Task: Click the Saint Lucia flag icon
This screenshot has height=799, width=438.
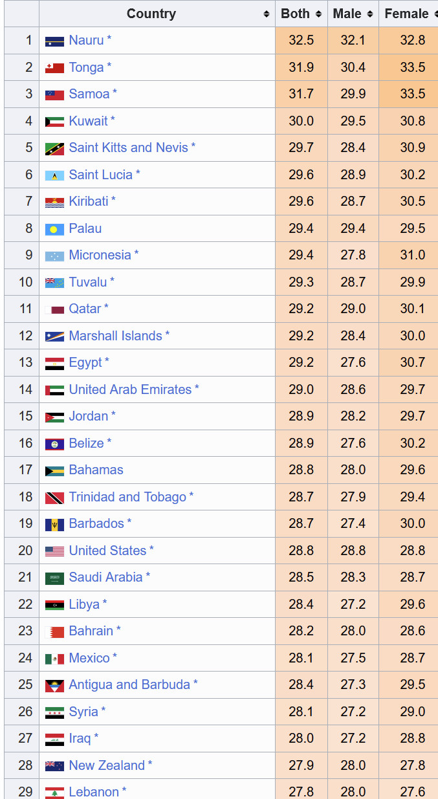Action: click(54, 175)
